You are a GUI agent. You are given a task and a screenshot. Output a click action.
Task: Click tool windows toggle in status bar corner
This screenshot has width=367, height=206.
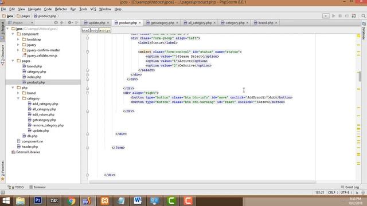pos(2,192)
